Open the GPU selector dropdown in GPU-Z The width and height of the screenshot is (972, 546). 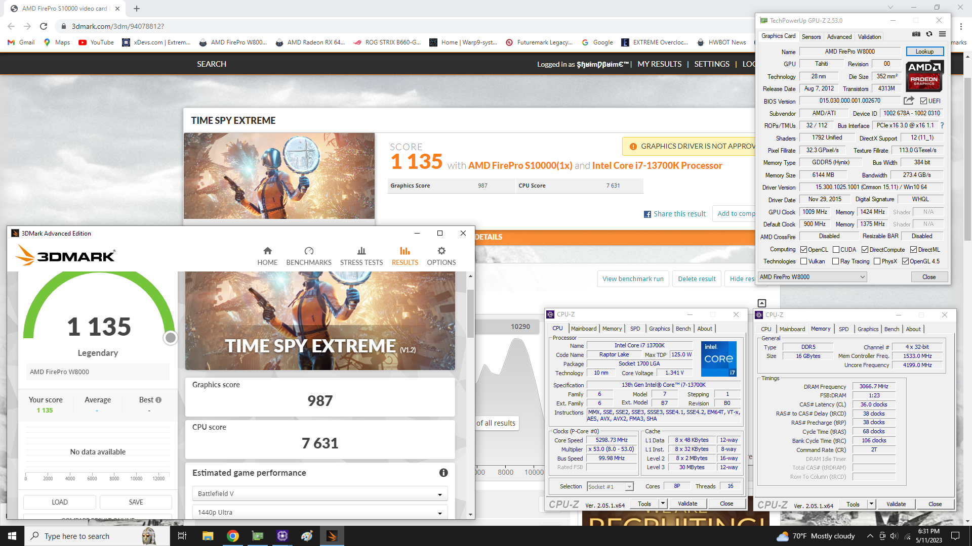point(812,277)
